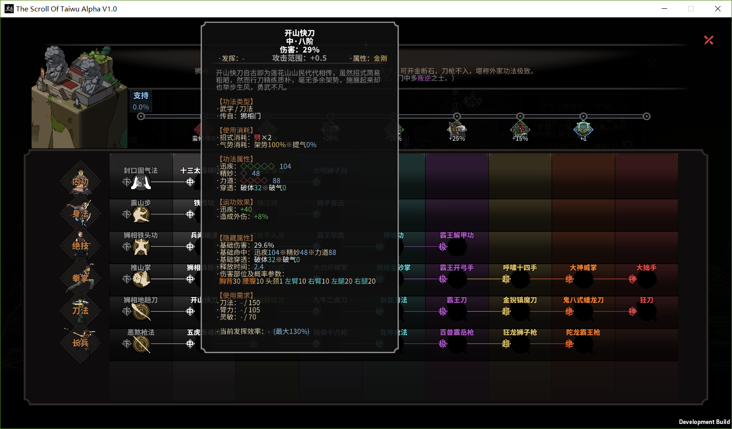
Task: Open the 霸王解甲功 skill node
Action: pos(456,247)
